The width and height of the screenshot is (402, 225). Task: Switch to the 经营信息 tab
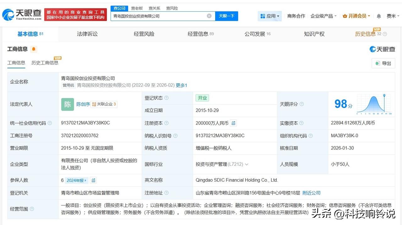[x=201, y=34]
